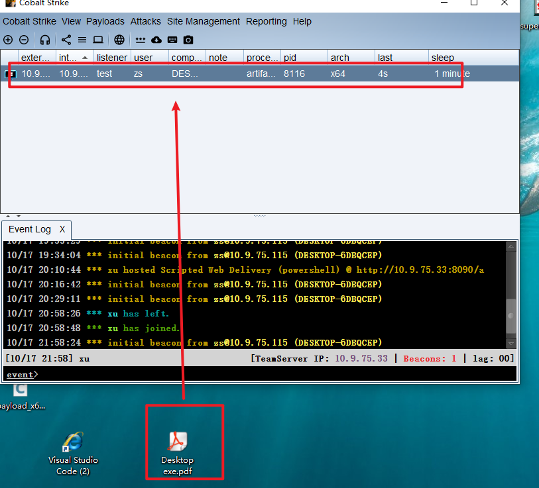This screenshot has height=488, width=539.
Task: Sort by listener column header
Action: point(112,58)
